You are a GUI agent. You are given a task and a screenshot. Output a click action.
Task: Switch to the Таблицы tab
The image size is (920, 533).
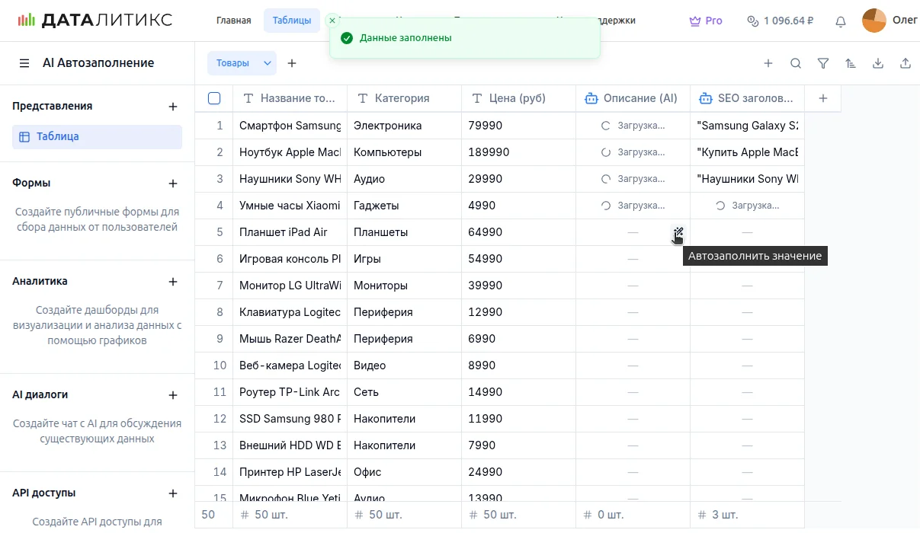291,21
